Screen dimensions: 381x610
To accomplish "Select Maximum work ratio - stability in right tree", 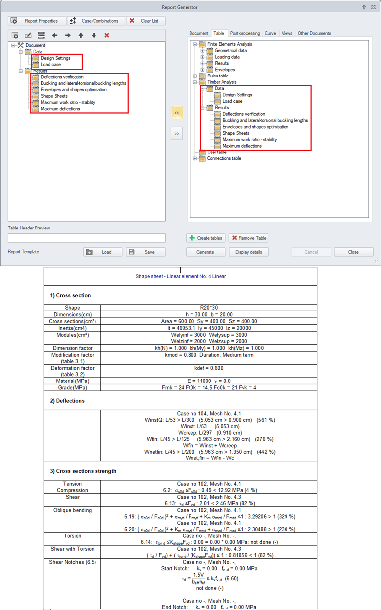I will pos(249,140).
